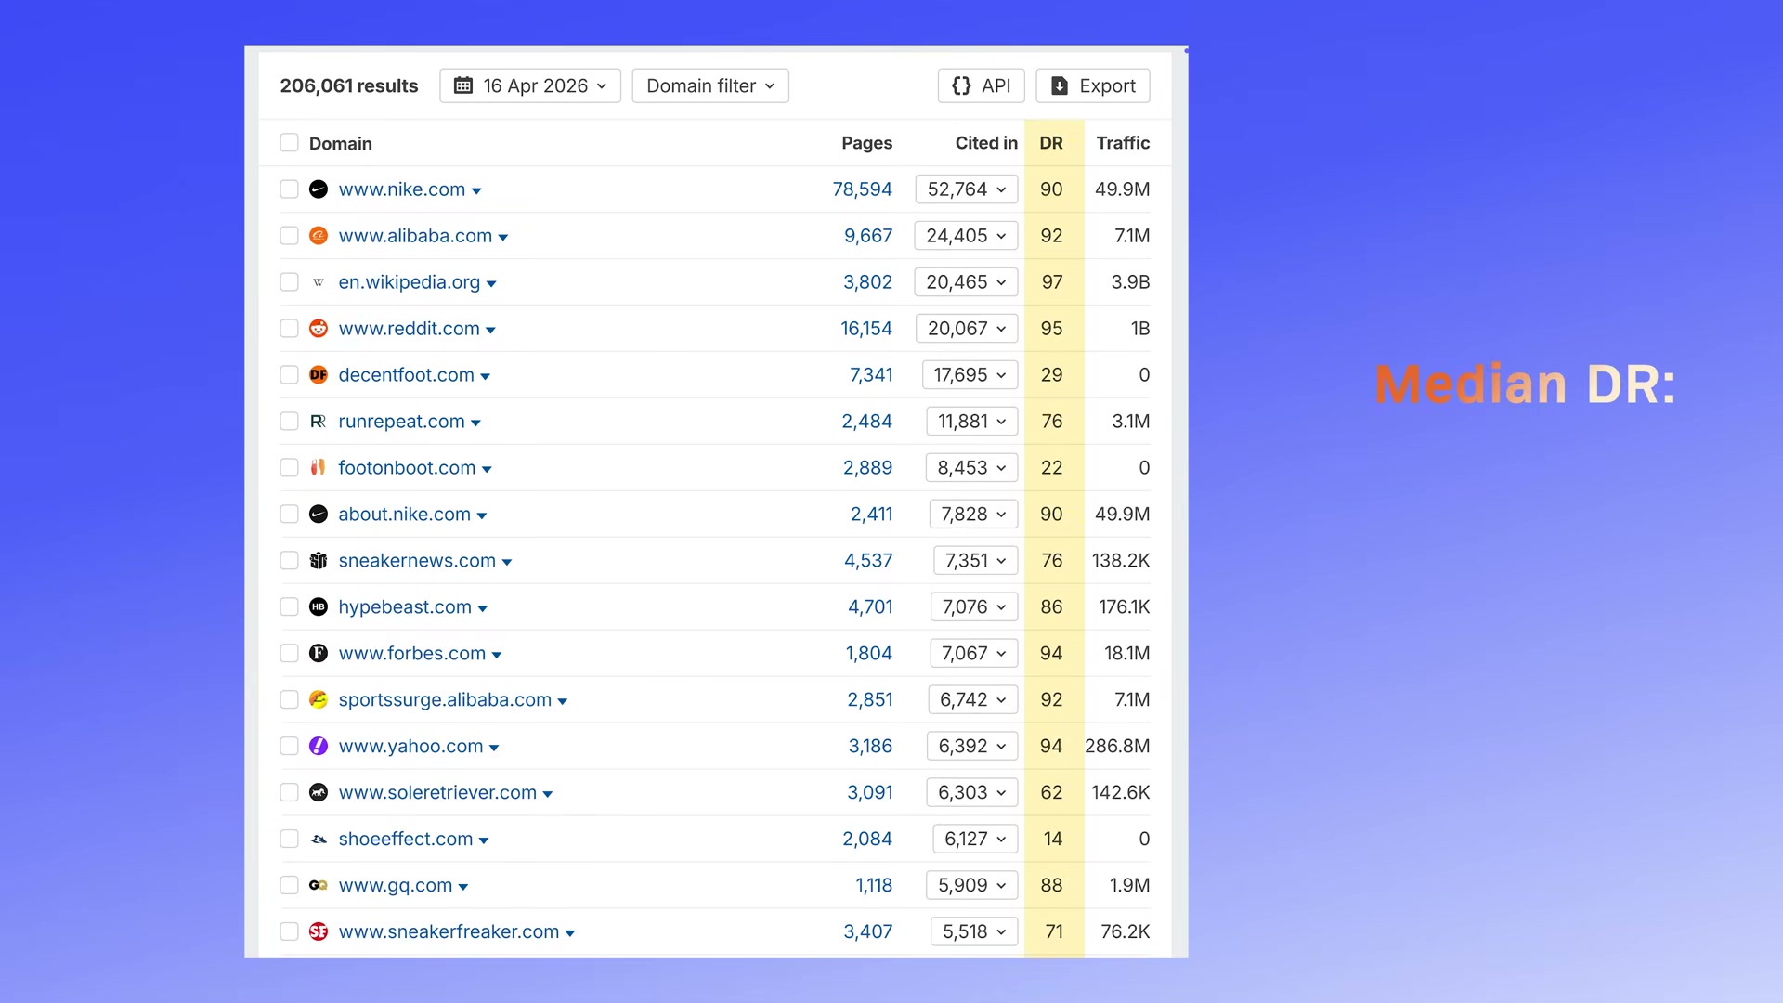
Task: Sort by the Traffic column header
Action: click(1123, 143)
